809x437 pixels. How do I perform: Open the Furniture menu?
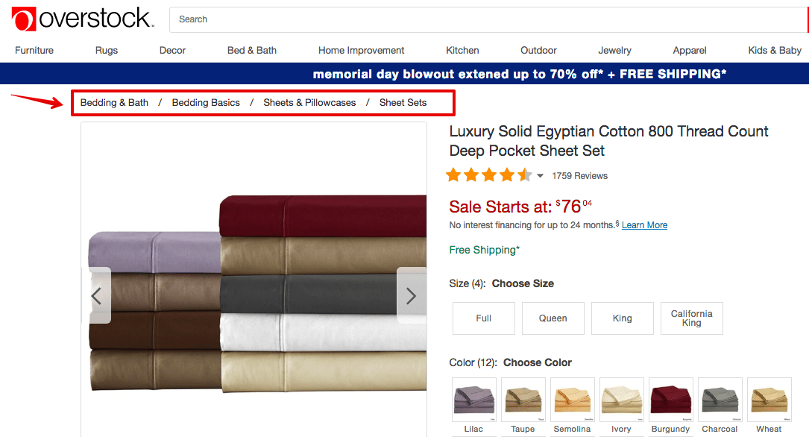[34, 51]
